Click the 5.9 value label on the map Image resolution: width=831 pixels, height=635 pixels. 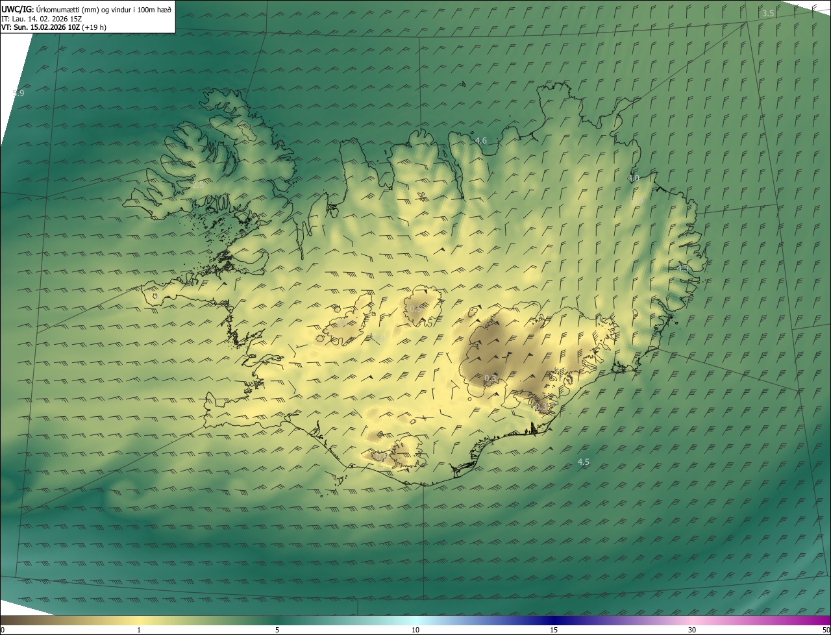[18, 93]
